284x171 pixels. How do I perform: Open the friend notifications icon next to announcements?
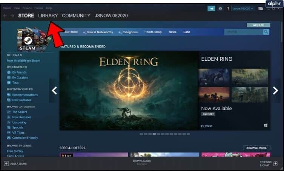(x=220, y=8)
